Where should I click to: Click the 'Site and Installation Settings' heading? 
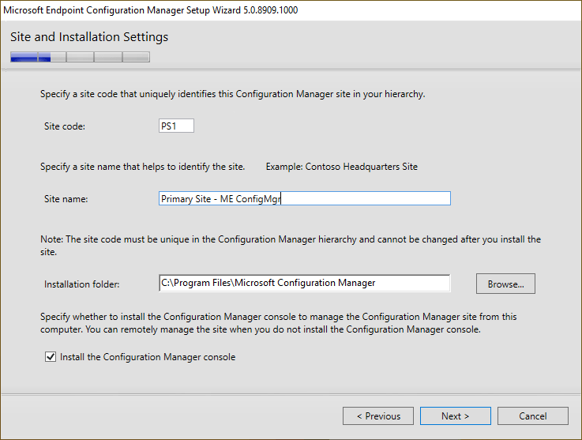tap(89, 37)
